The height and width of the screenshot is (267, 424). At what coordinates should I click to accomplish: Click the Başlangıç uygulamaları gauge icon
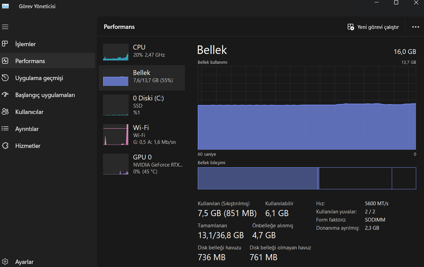coord(5,95)
